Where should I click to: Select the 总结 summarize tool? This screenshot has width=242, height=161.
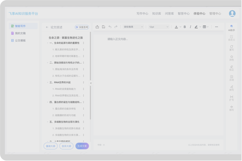(231, 78)
